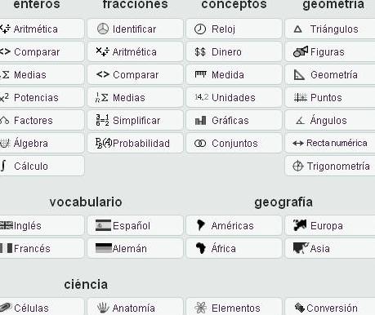Select Unidades in conceptos column
This screenshot has width=375, height=315.
click(x=234, y=97)
